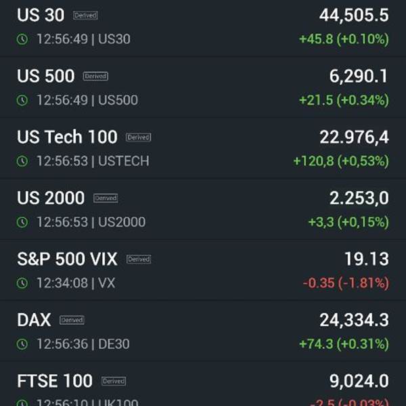The height and width of the screenshot is (406, 406).
Task: Click the Derived badge beside US Tech 100
Action: point(139,137)
